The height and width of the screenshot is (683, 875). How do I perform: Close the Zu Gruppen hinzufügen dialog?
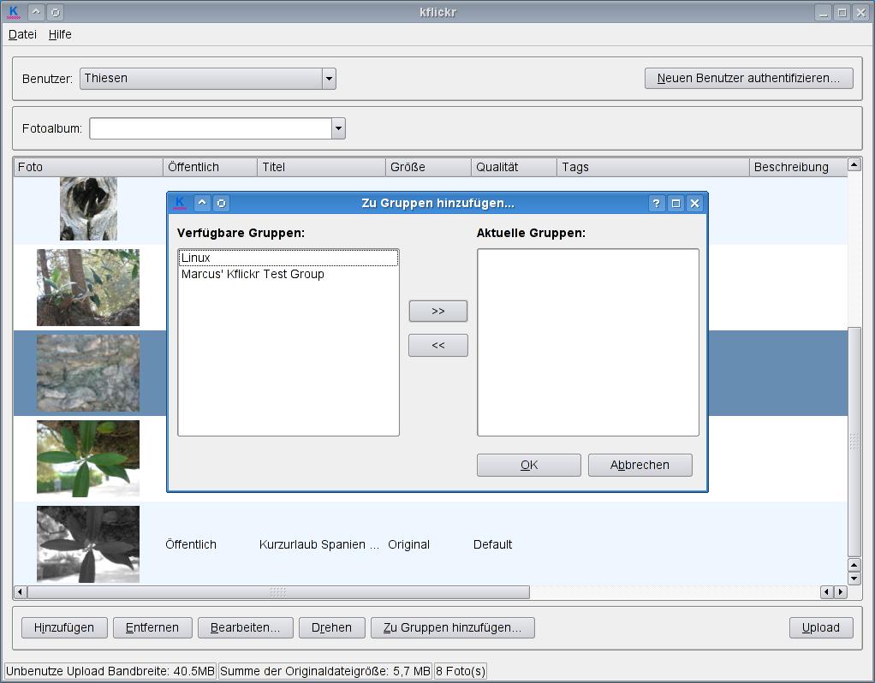click(x=694, y=203)
